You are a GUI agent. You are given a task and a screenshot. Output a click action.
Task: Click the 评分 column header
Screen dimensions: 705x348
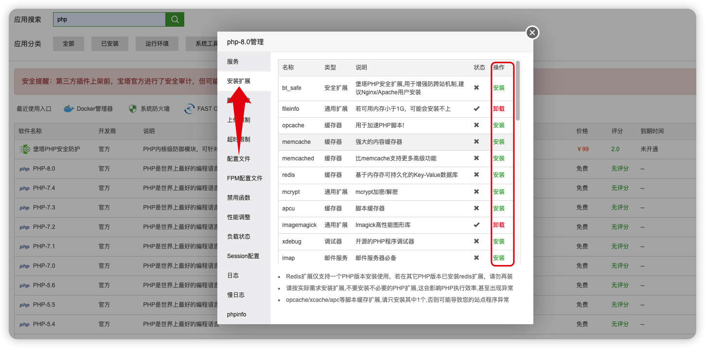(617, 131)
